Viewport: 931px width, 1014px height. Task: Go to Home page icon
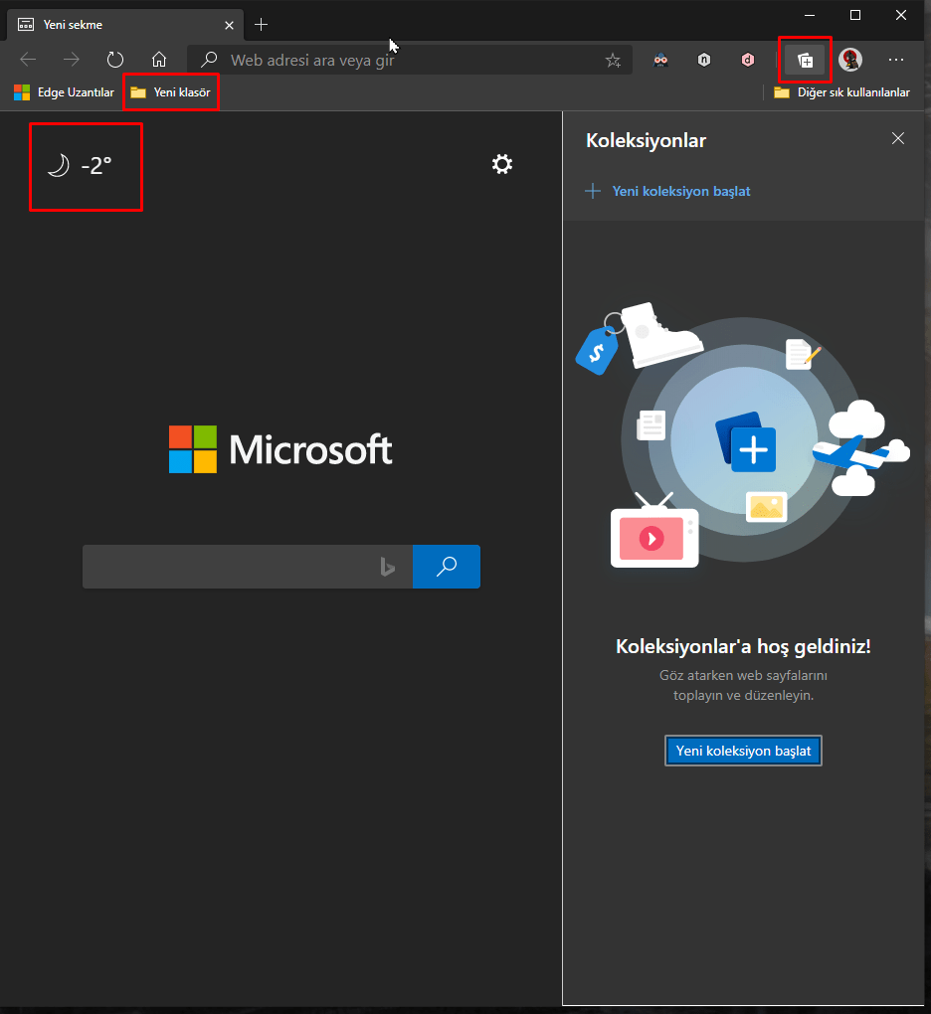(159, 60)
